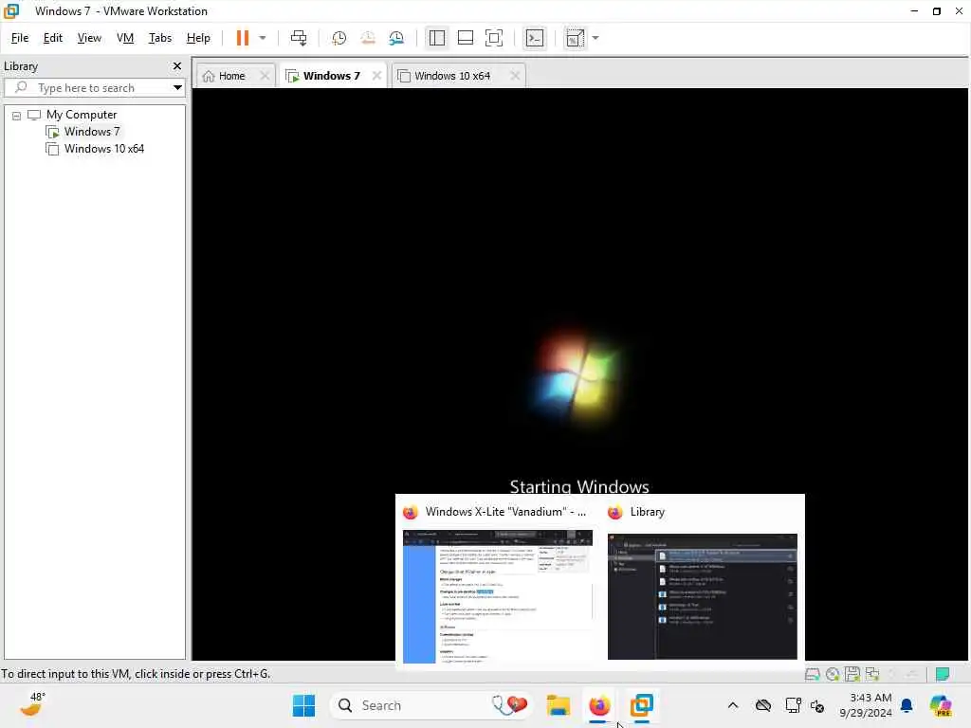Viewport: 971px width, 728px height.
Task: Close the Library panel
Action: [x=177, y=66]
